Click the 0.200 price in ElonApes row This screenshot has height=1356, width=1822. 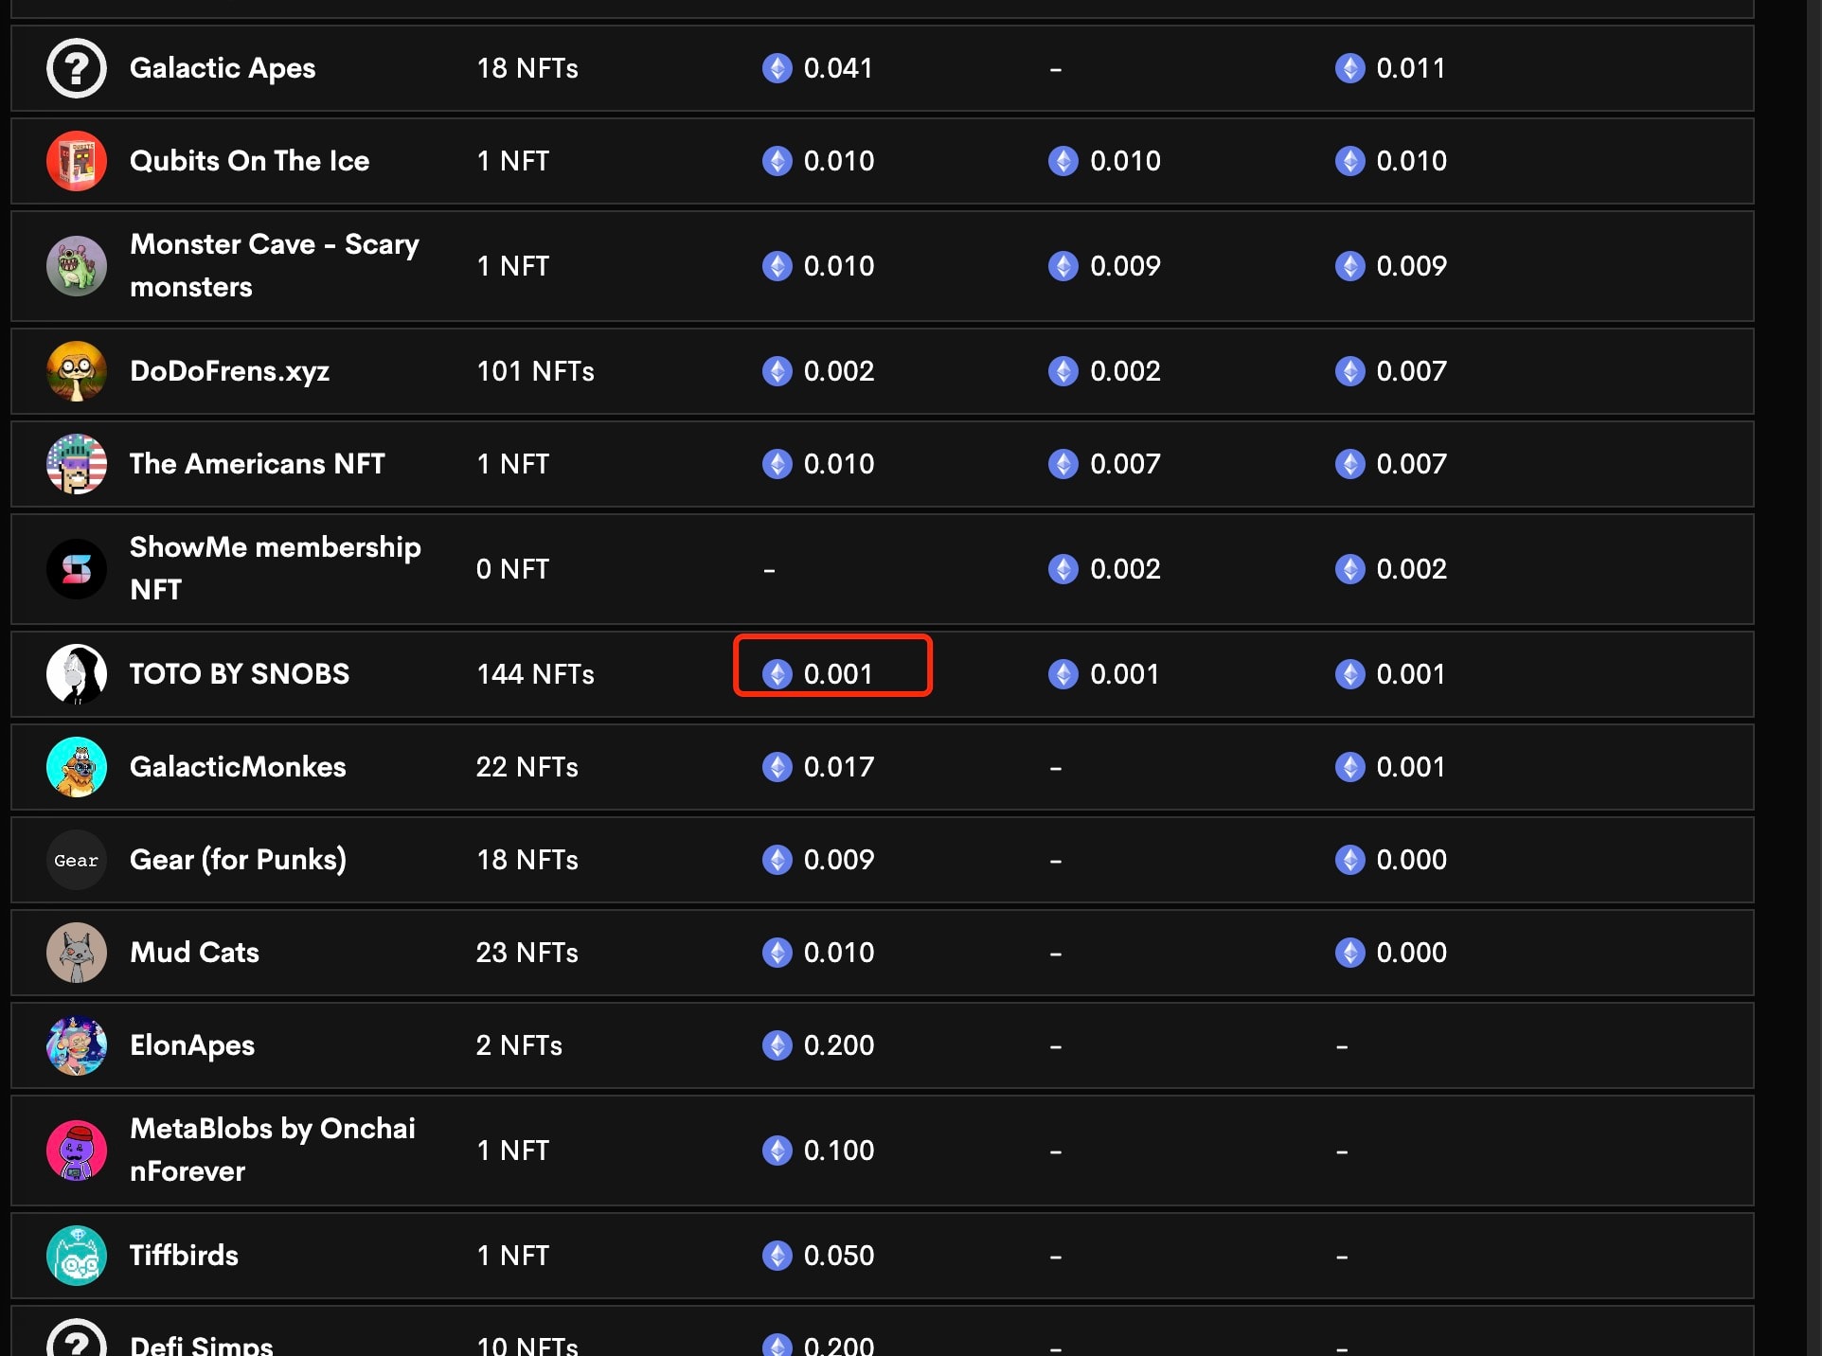[x=838, y=1045]
